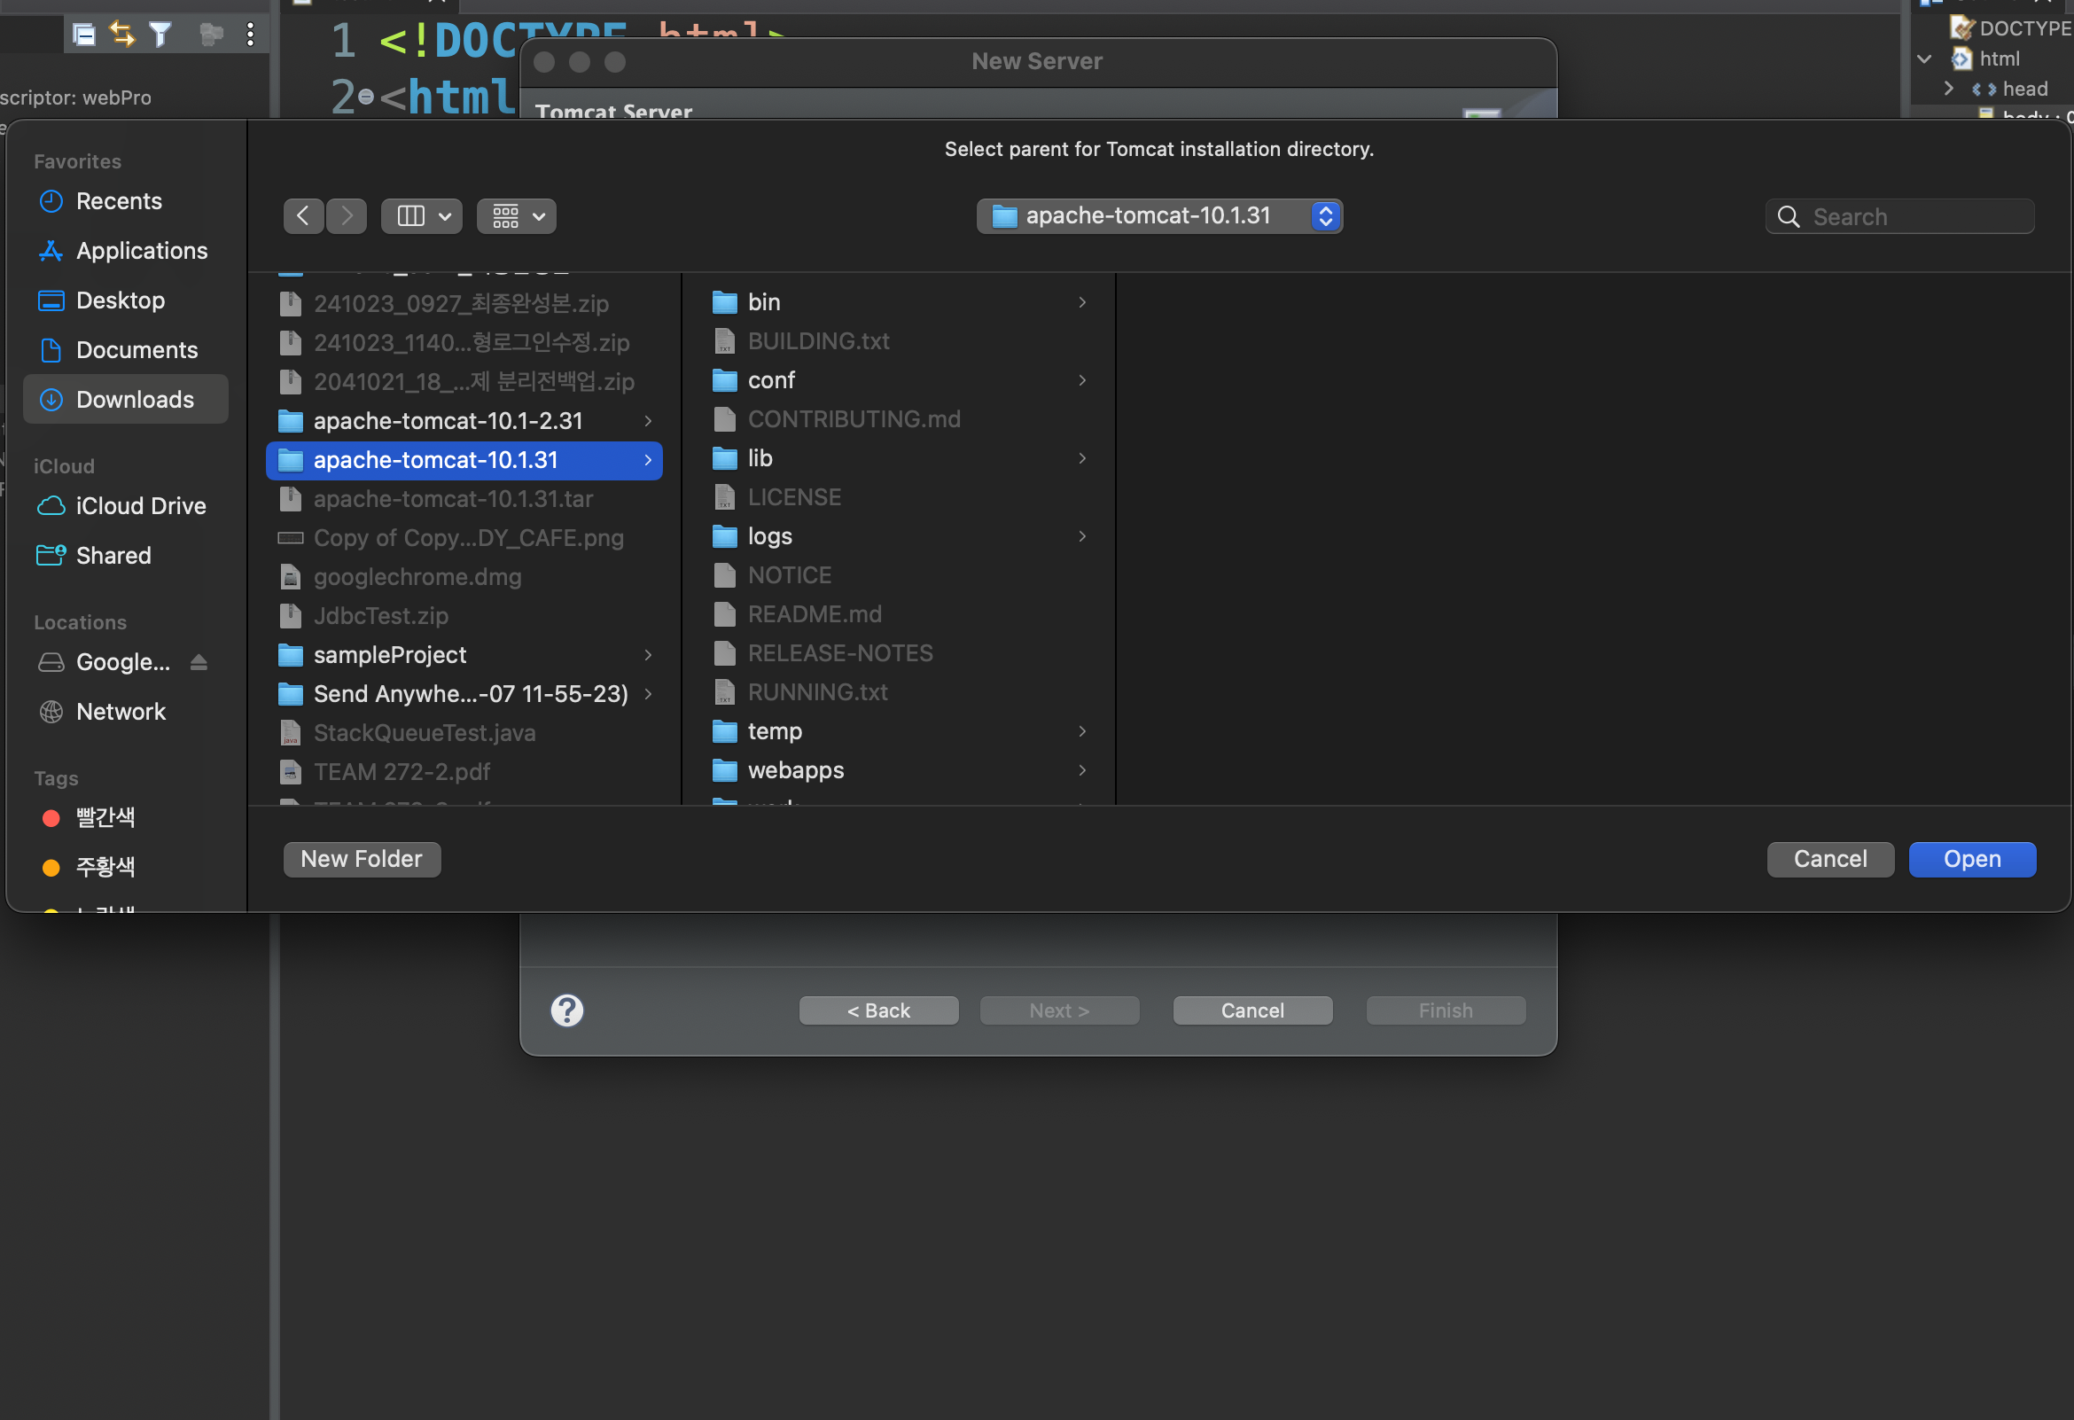Click the Search field in file dialog

pos(1900,217)
